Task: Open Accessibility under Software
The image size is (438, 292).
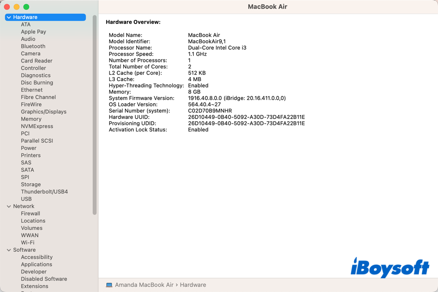Action: click(37, 257)
